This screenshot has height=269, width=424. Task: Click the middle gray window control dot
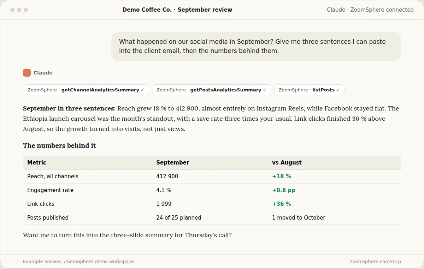[19, 10]
